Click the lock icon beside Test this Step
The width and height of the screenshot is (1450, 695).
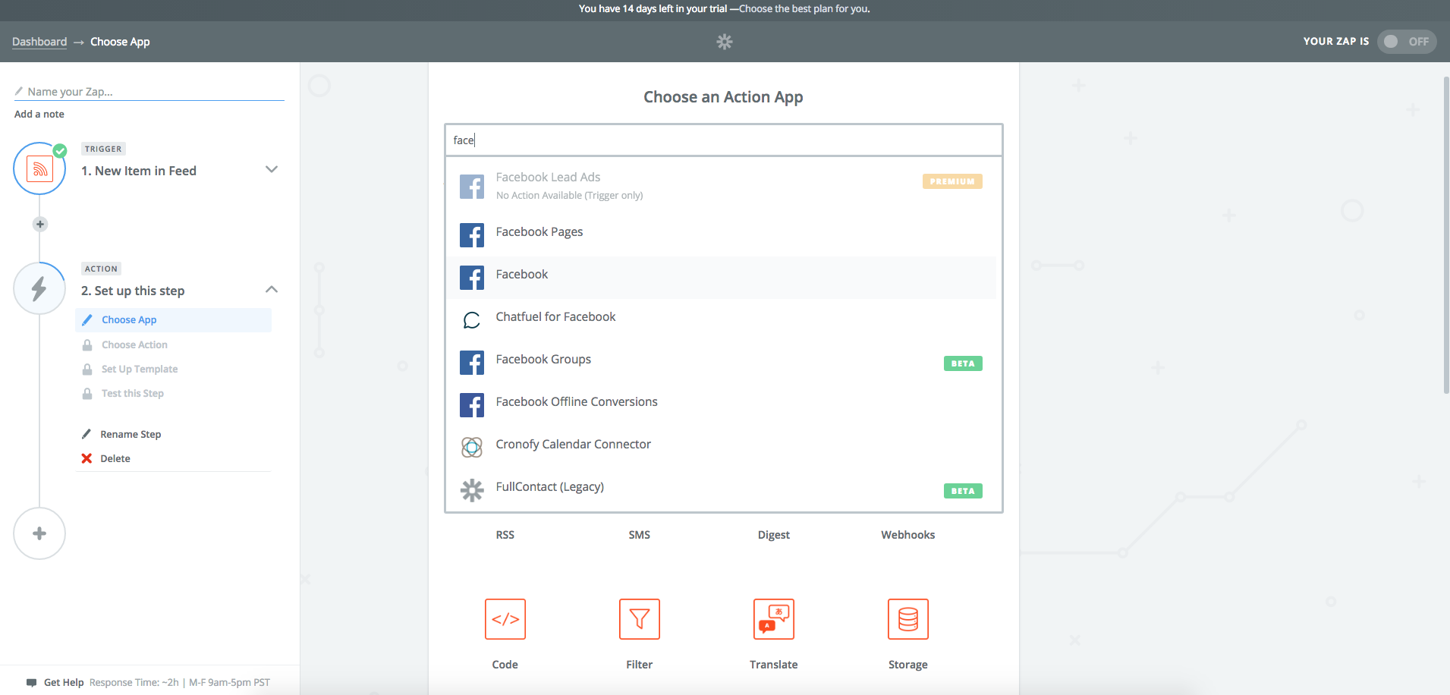[x=87, y=394]
